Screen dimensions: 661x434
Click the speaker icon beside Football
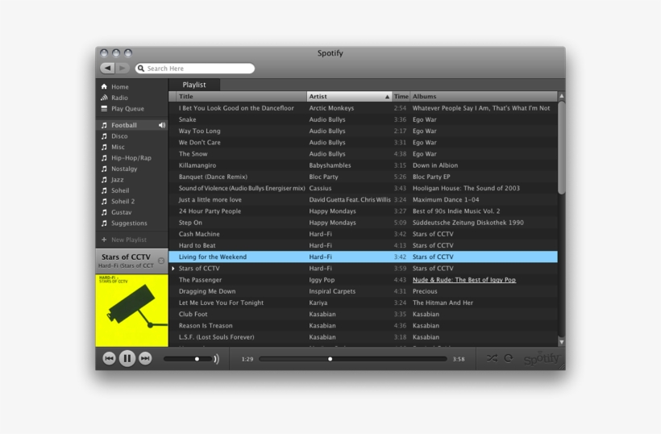click(x=162, y=125)
